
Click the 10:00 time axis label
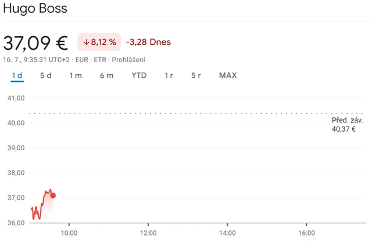pyautogui.click(x=69, y=233)
